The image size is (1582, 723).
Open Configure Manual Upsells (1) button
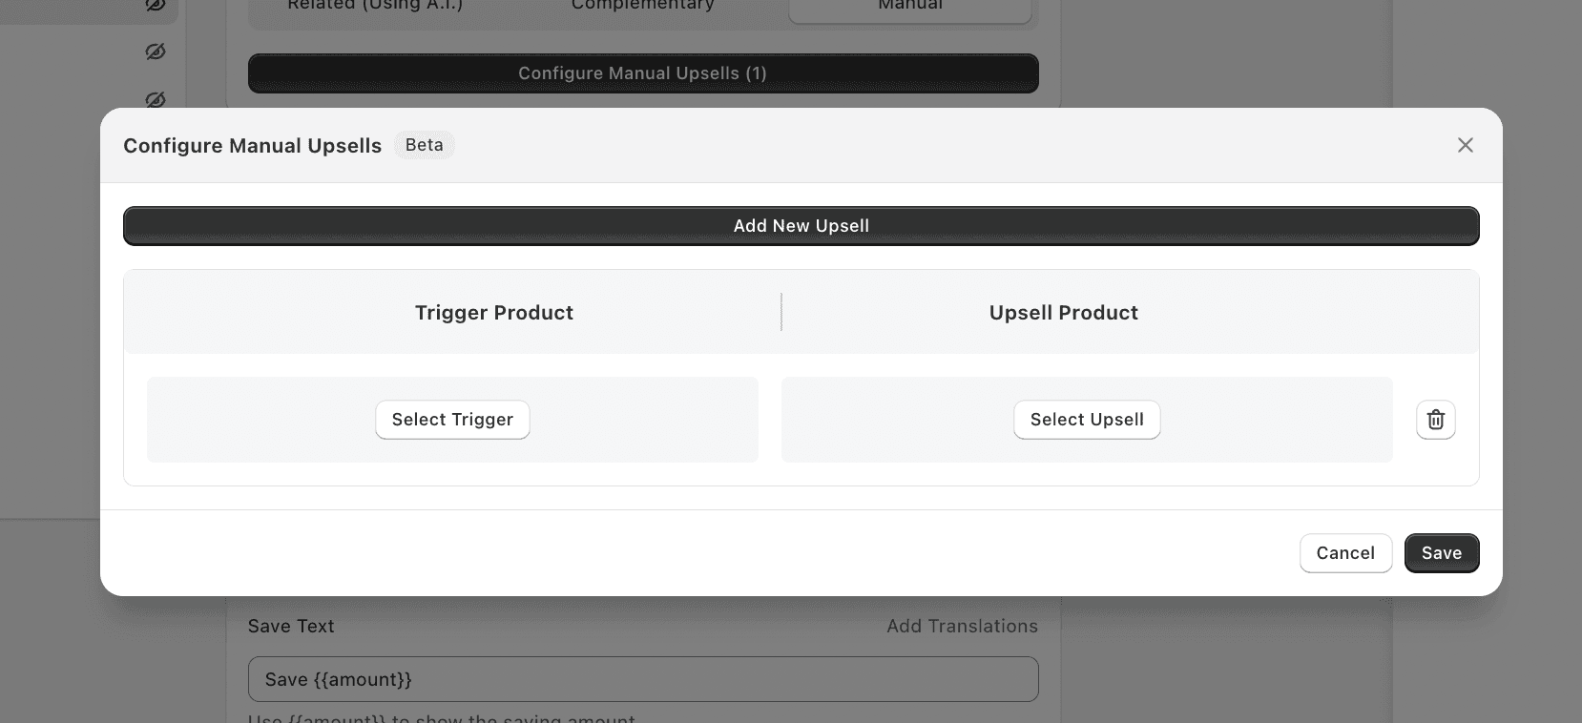643,73
